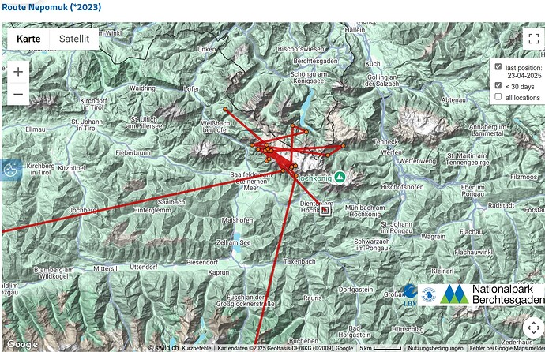
Task: Zoom out with the minus button
Action: pyautogui.click(x=18, y=94)
